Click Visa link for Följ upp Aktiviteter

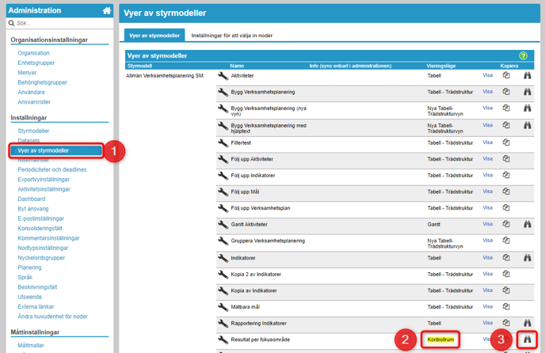coord(488,159)
